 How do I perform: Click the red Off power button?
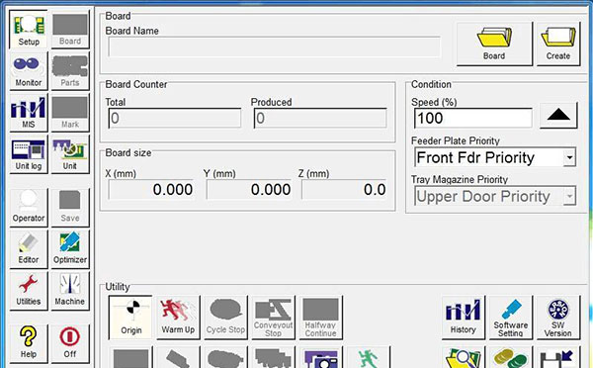point(70,343)
